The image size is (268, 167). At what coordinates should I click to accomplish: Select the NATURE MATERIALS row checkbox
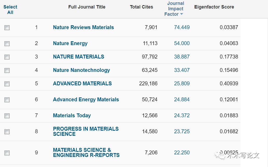tap(7, 57)
